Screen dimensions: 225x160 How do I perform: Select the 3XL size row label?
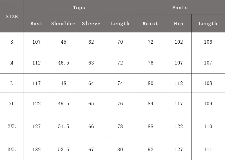[x=12, y=150]
